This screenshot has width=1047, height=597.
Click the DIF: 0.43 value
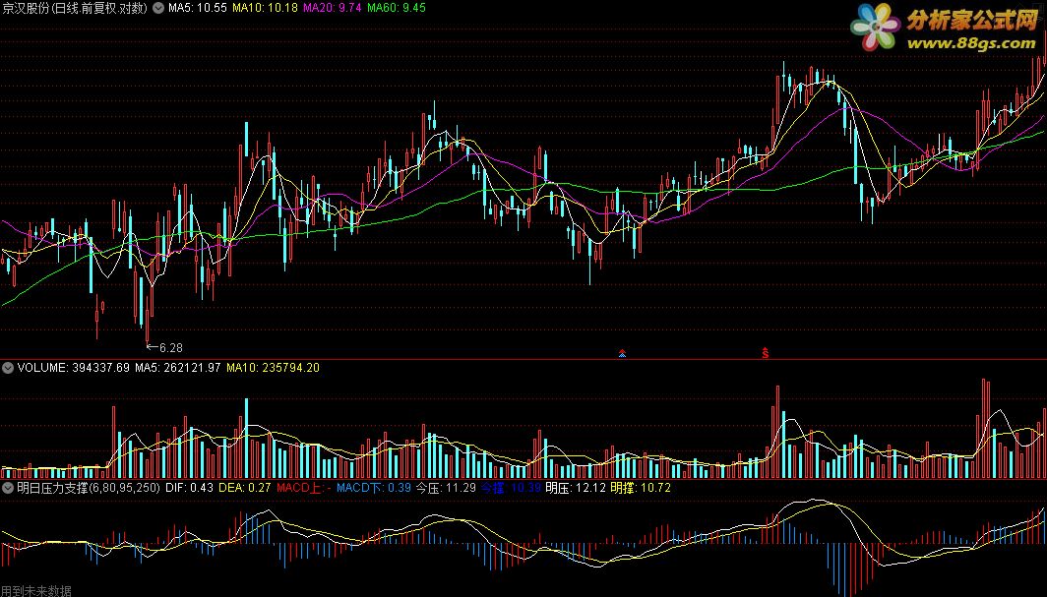(190, 488)
